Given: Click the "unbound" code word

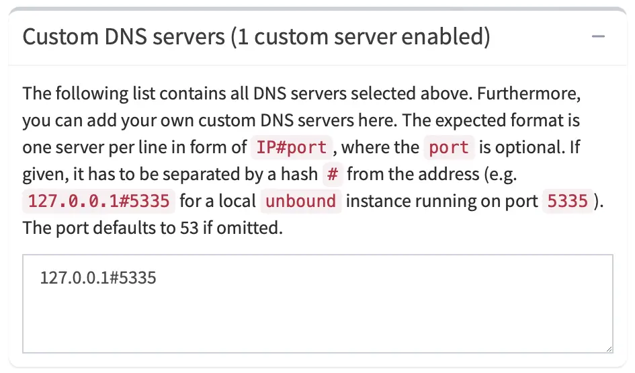Looking at the screenshot, I should [x=301, y=201].
